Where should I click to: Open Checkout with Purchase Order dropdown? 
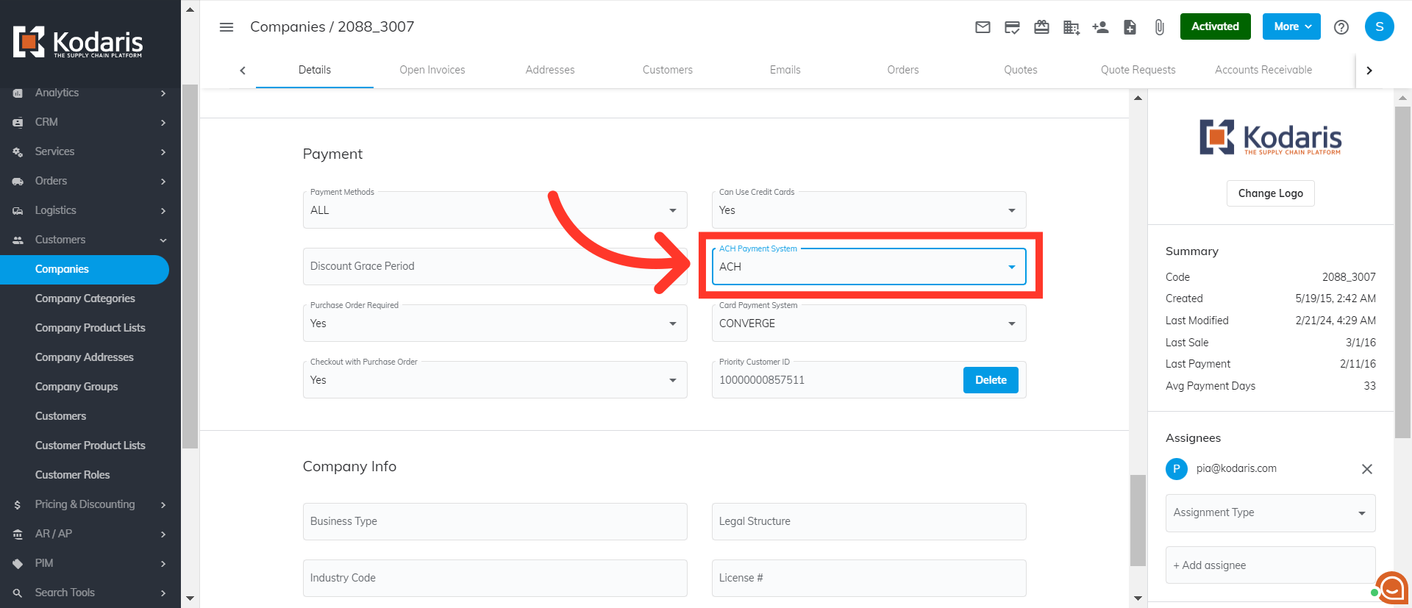point(495,380)
